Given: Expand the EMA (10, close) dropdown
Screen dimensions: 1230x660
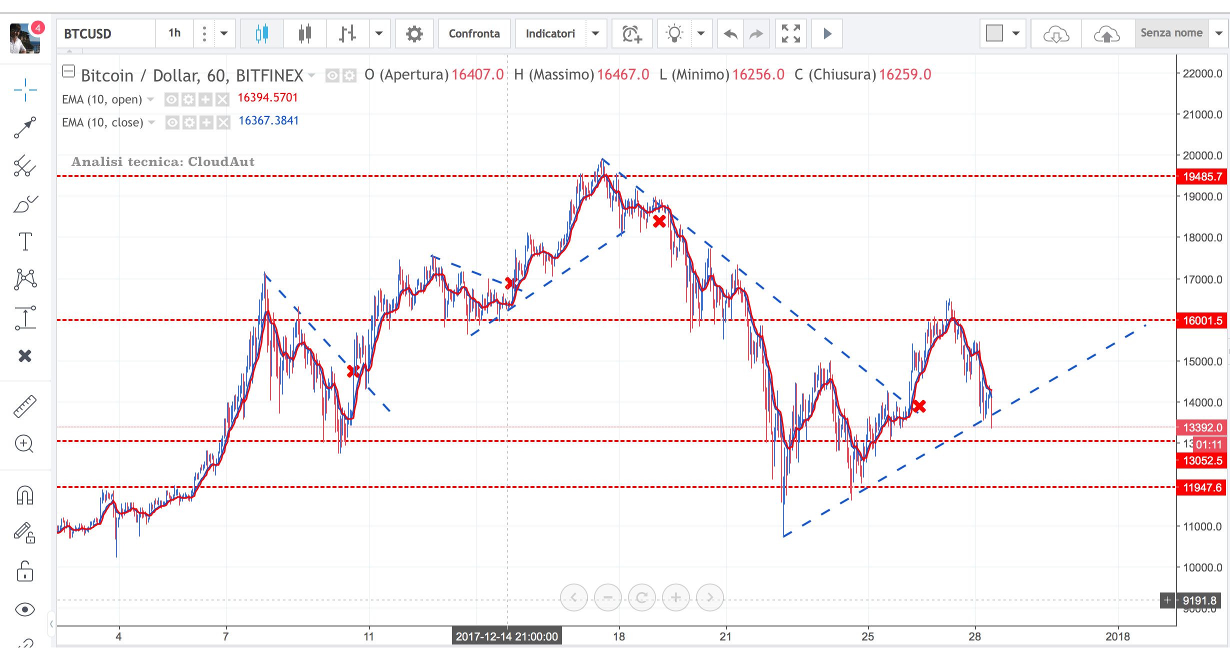Looking at the screenshot, I should tap(151, 122).
